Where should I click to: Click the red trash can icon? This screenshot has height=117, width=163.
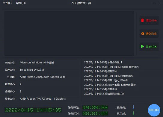(142, 20)
